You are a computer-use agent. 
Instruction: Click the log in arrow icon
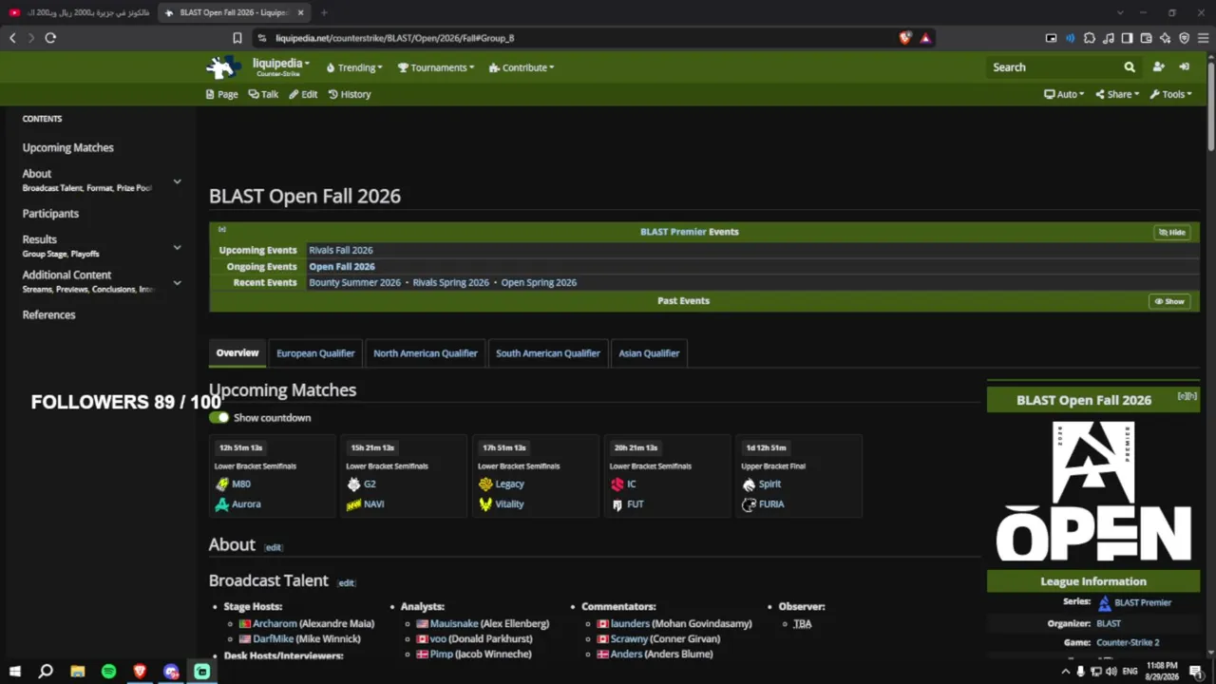tap(1185, 67)
